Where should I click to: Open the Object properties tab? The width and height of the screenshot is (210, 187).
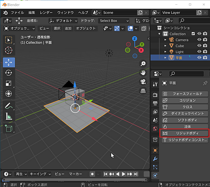pyautogui.click(x=155, y=150)
